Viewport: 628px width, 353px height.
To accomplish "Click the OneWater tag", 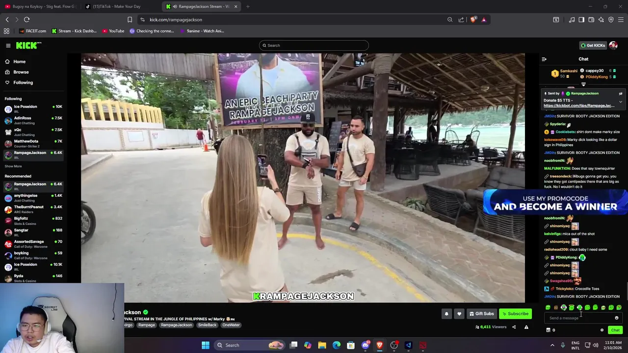I will [x=231, y=325].
